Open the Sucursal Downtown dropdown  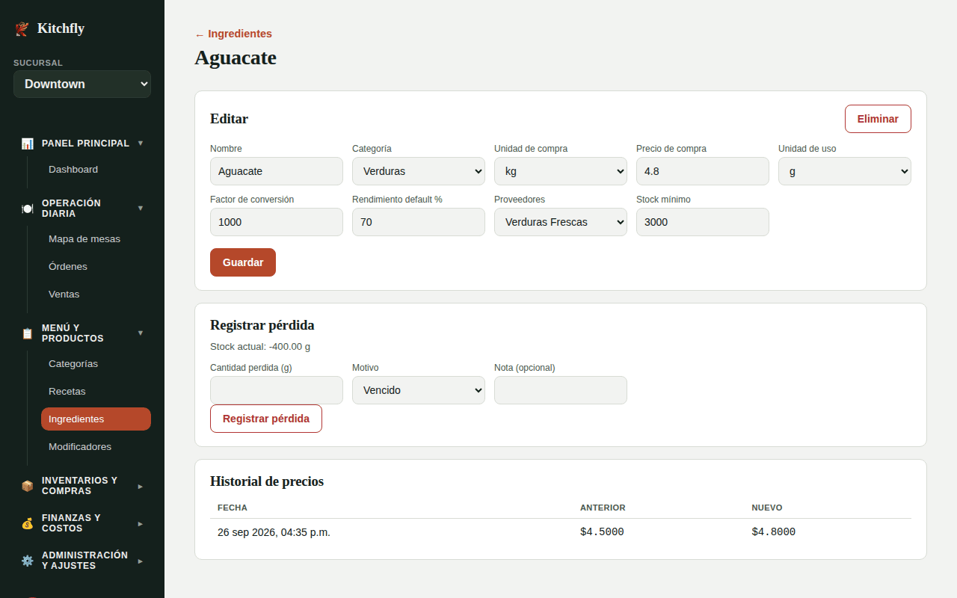pos(82,84)
